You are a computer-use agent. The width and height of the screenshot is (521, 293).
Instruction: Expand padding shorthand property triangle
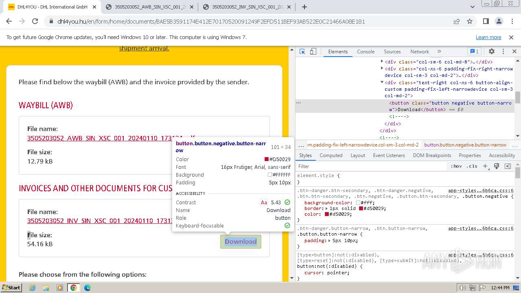329,241
